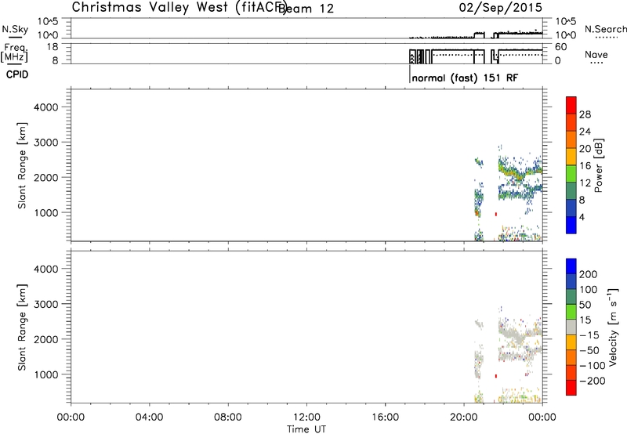Image resolution: width=627 pixels, height=434 pixels.
Task: Select the orange 20–24 dB Power colorbar segment
Action: click(571, 139)
